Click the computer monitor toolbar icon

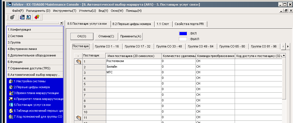click(x=28, y=17)
